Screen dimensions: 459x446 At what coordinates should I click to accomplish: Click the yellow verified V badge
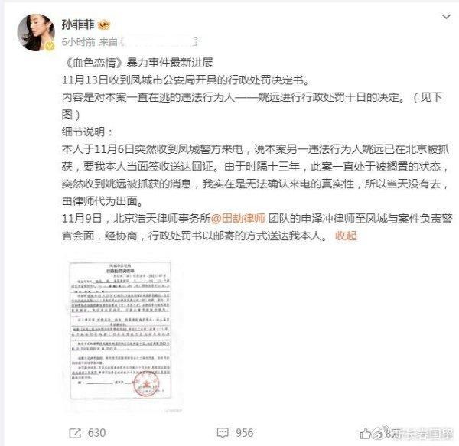click(x=50, y=45)
